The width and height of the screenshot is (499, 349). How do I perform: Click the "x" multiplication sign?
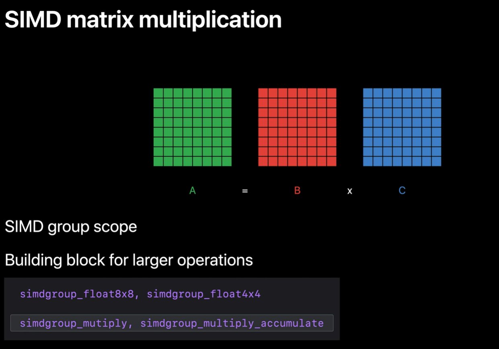(x=350, y=191)
